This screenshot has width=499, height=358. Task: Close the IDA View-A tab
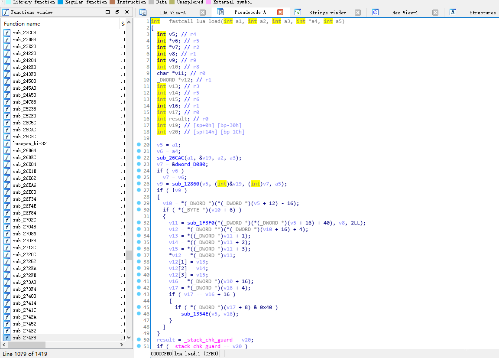click(203, 13)
